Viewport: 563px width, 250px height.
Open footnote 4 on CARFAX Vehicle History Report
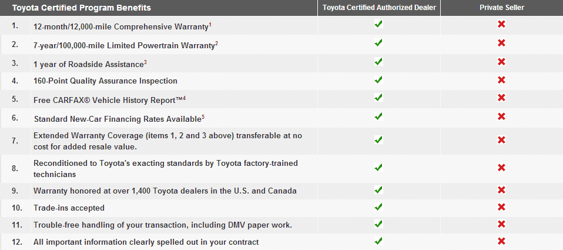click(184, 98)
